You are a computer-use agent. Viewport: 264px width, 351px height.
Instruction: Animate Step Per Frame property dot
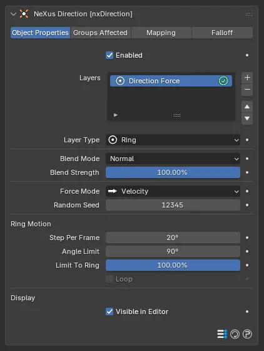247,238
